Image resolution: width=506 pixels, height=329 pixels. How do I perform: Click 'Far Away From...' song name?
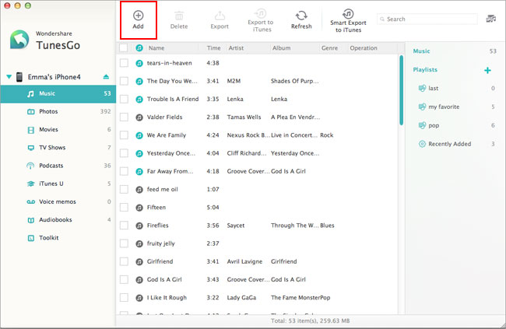pos(170,171)
